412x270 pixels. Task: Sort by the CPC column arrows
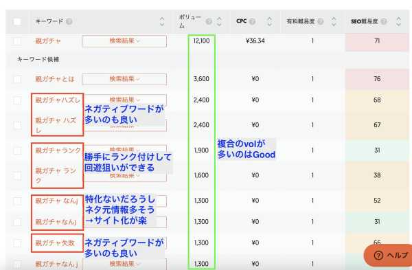(269, 21)
